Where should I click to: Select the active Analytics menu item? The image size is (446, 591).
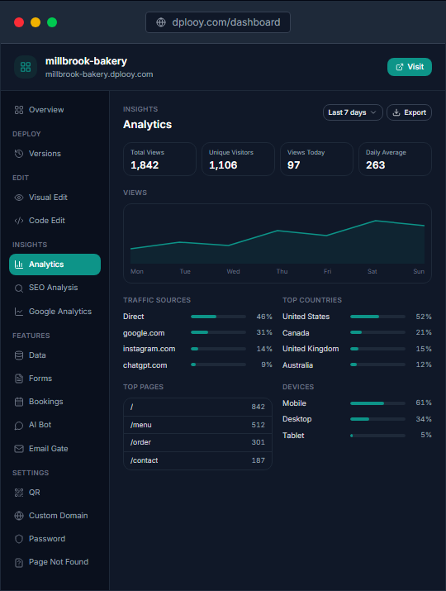55,265
